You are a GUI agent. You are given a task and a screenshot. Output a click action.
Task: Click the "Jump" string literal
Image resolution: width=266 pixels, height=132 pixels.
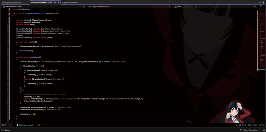43,70
